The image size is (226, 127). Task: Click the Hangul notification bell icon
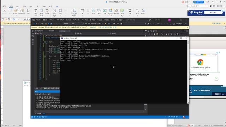click(208, 2)
